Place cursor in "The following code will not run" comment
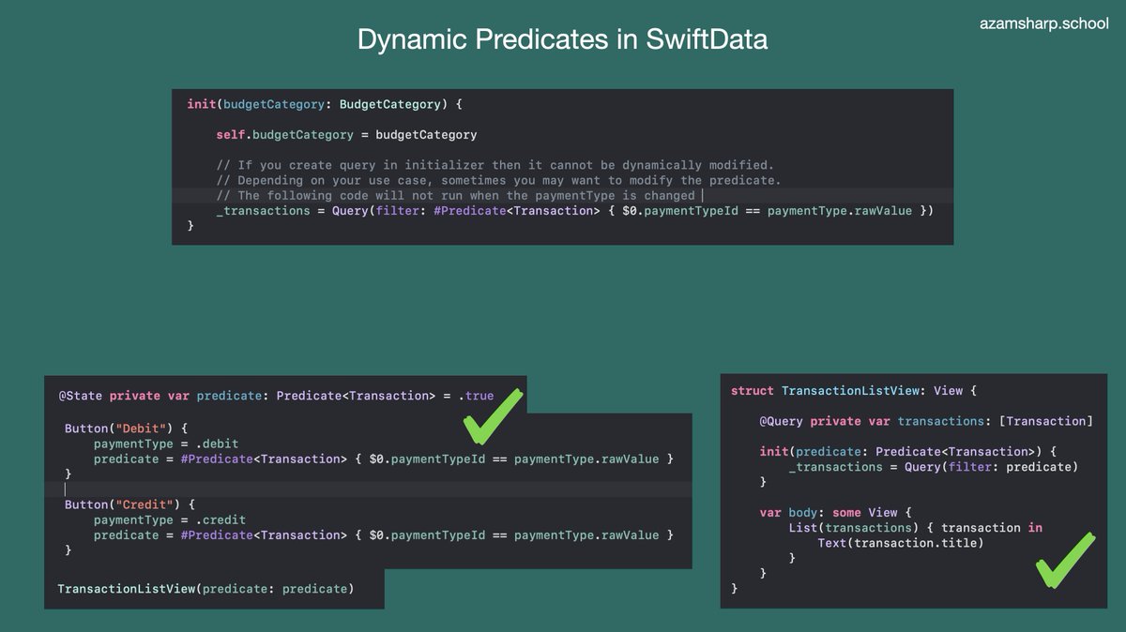 pyautogui.click(x=455, y=195)
